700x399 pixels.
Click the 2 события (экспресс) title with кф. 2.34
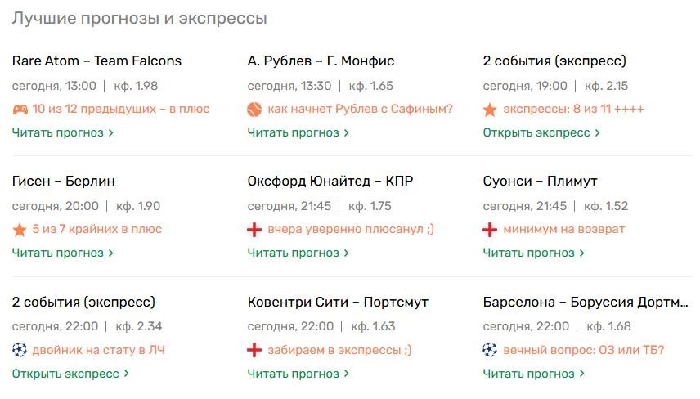(83, 303)
